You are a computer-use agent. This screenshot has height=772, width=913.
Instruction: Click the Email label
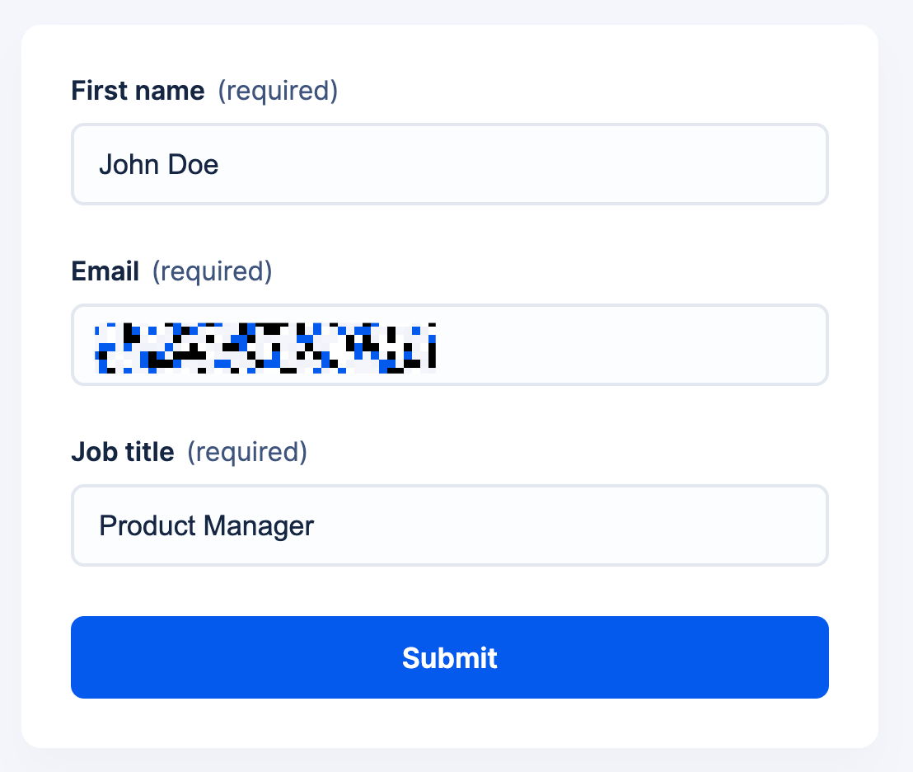105,271
